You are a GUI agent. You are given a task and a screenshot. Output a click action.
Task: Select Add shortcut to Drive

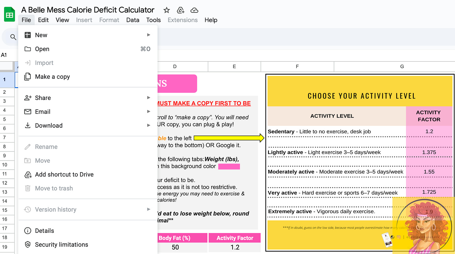88,174
